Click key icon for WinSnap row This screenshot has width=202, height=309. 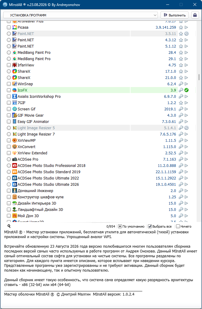(x=181, y=84)
